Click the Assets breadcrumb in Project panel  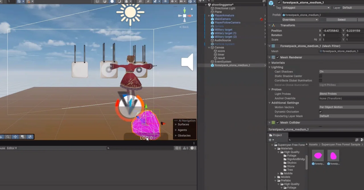(x=313, y=145)
